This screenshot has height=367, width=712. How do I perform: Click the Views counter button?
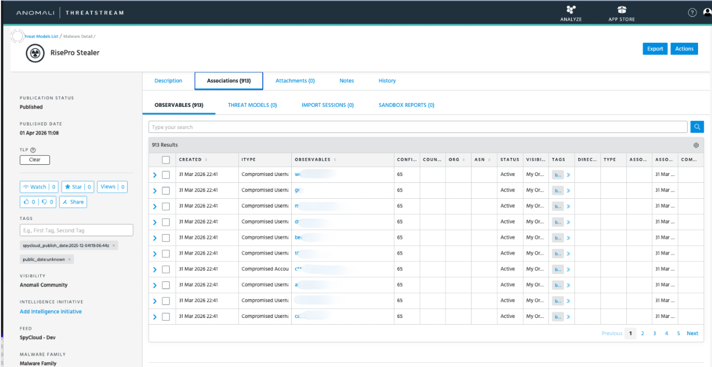click(x=113, y=187)
